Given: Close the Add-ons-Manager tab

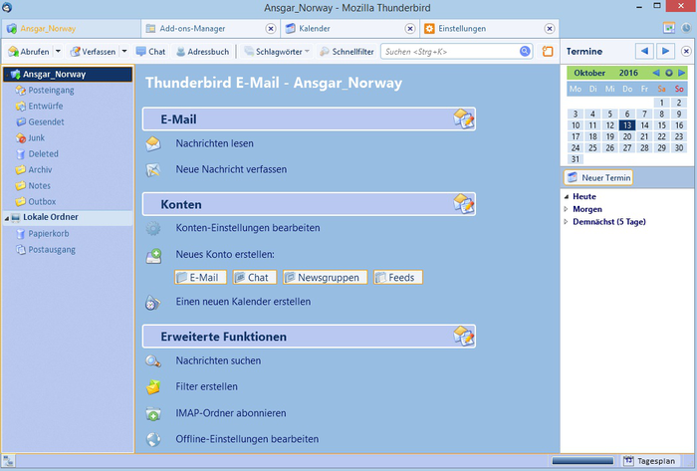Looking at the screenshot, I should (x=271, y=29).
